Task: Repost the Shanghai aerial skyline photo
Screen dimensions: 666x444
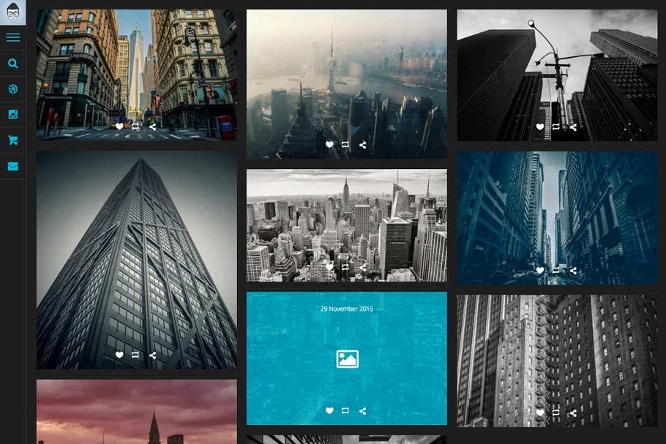Action: tap(345, 145)
